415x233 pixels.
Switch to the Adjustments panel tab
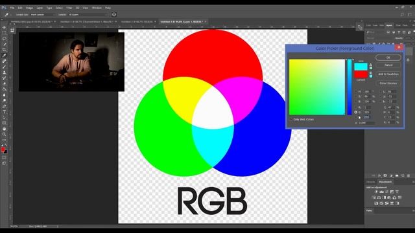(x=385, y=182)
